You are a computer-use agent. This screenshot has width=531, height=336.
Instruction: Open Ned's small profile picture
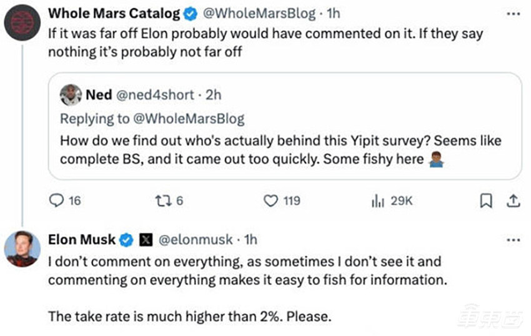point(71,95)
